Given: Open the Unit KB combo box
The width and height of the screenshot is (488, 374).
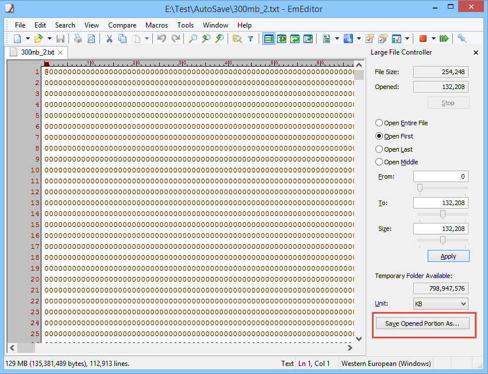Looking at the screenshot, I should pyautogui.click(x=441, y=304).
